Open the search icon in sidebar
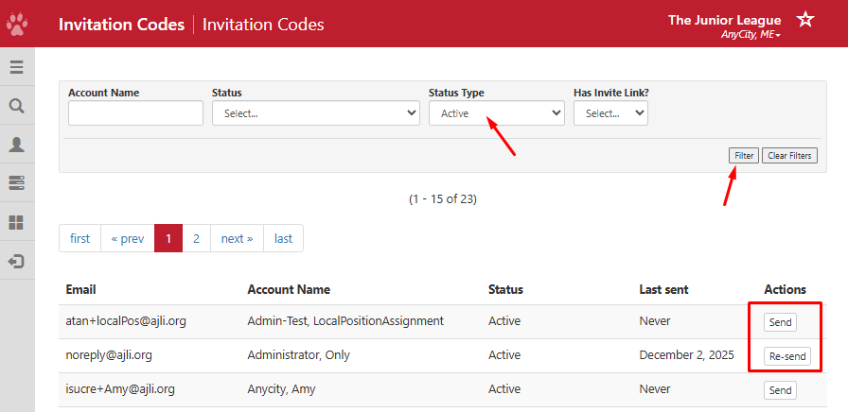The width and height of the screenshot is (848, 412). coord(17,106)
